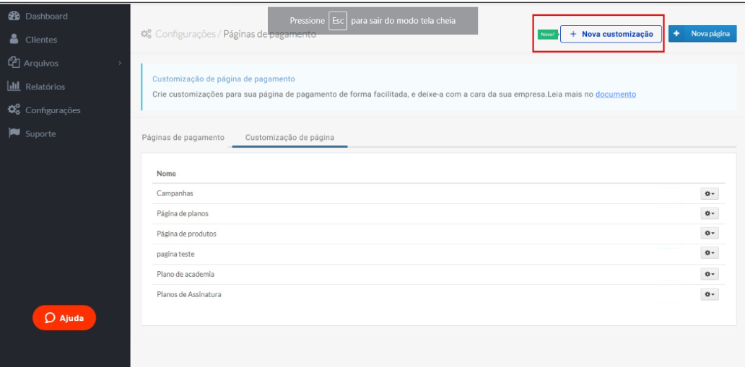This screenshot has height=367, width=745.
Task: Click the Relatórios bar chart icon
Action: pos(14,87)
